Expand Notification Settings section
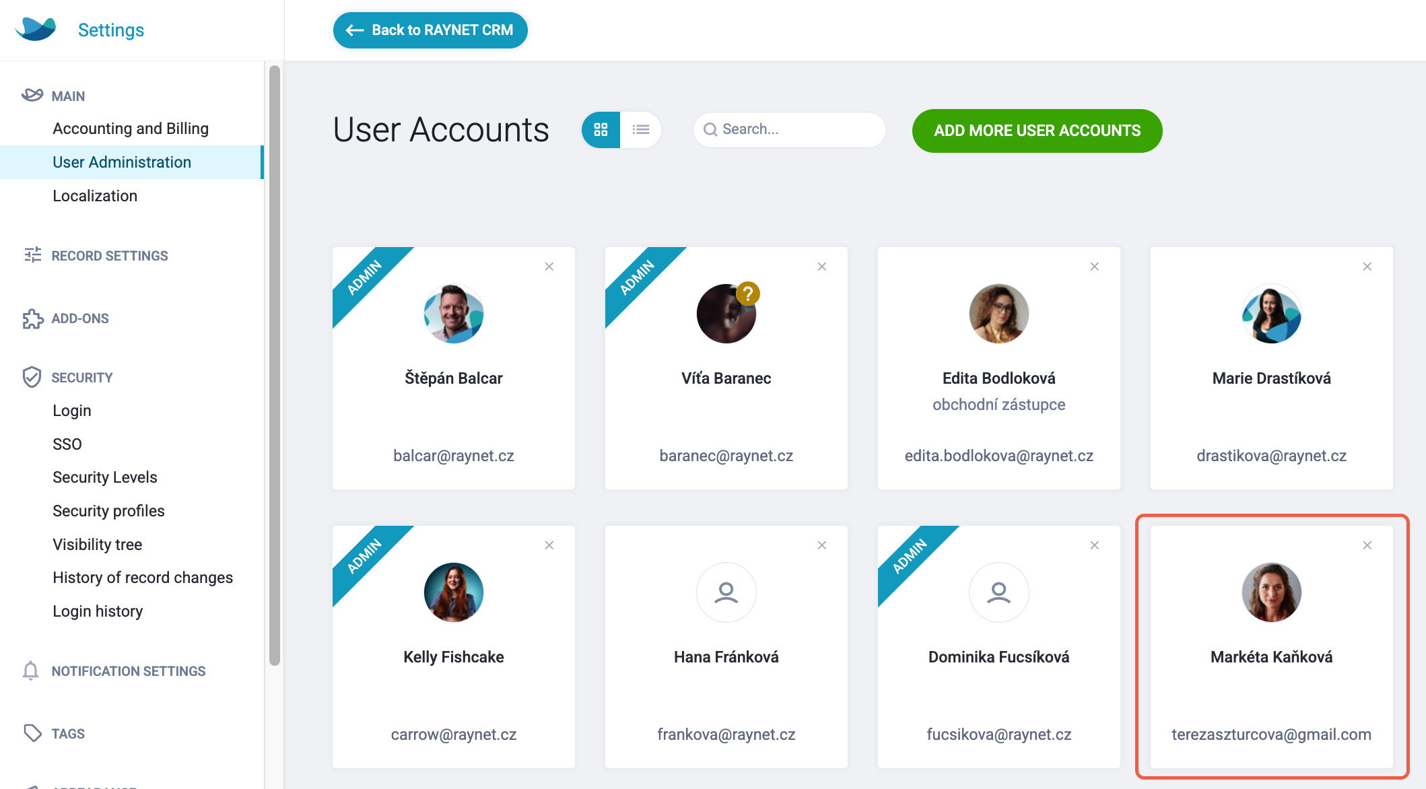Viewport: 1426px width, 789px height. pos(128,671)
